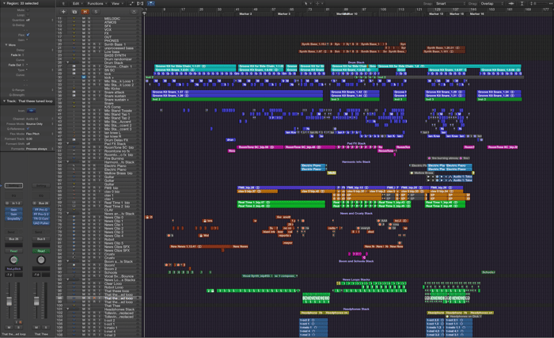Collapse the Region inspector disclosure triangle
The image size is (554, 338).
(x=4, y=3)
